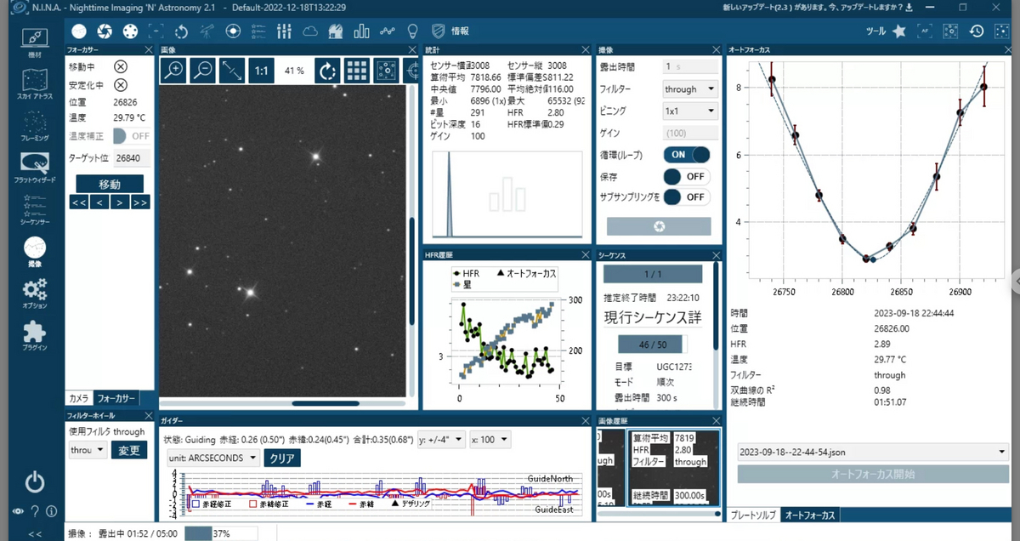Viewport: 1020px width, 541px height.
Task: Switch to the Plate Solve tab
Action: (x=752, y=515)
